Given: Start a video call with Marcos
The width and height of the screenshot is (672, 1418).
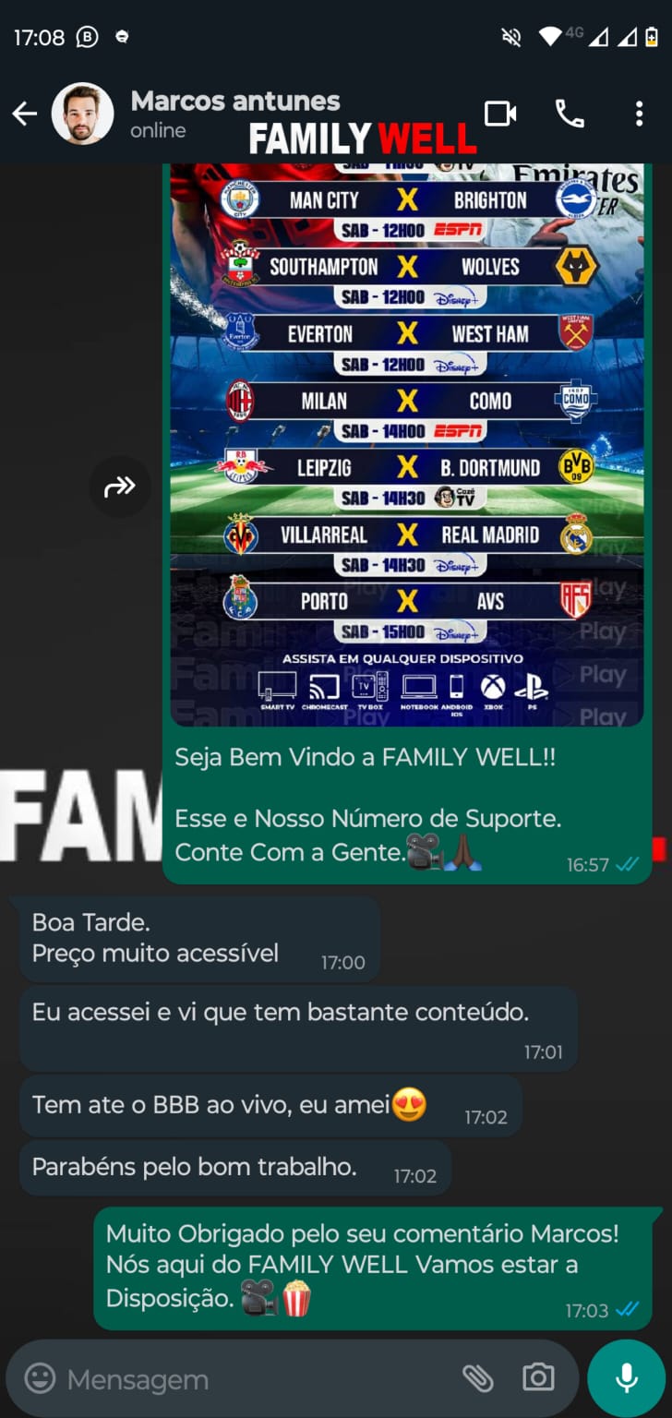Looking at the screenshot, I should (x=500, y=114).
